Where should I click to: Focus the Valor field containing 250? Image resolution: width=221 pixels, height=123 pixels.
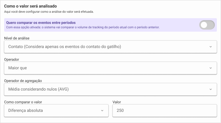pyautogui.click(x=165, y=111)
